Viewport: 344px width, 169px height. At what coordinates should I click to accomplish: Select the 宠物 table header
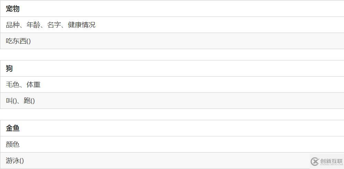pyautogui.click(x=172, y=9)
